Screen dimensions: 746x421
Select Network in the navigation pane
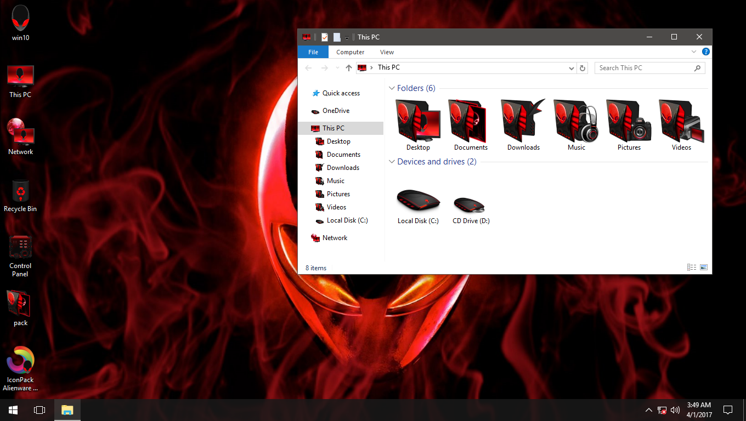point(334,237)
